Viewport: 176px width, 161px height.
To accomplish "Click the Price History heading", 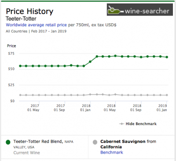I will (x=29, y=11).
